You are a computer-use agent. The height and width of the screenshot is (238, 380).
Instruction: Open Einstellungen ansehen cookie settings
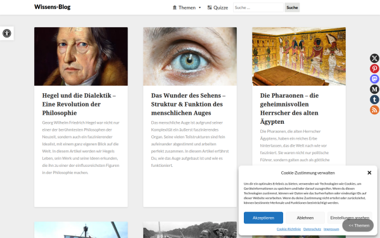click(x=350, y=218)
